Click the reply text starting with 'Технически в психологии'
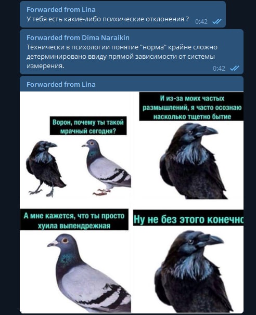Viewport: 256px width, 315px height. [x=122, y=57]
